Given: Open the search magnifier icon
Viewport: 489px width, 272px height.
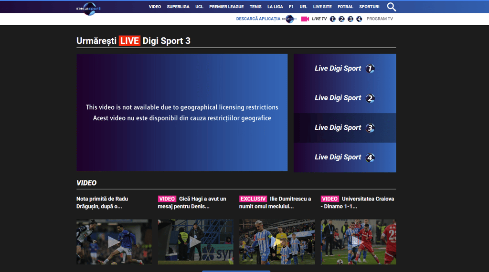Looking at the screenshot, I should 392,7.
